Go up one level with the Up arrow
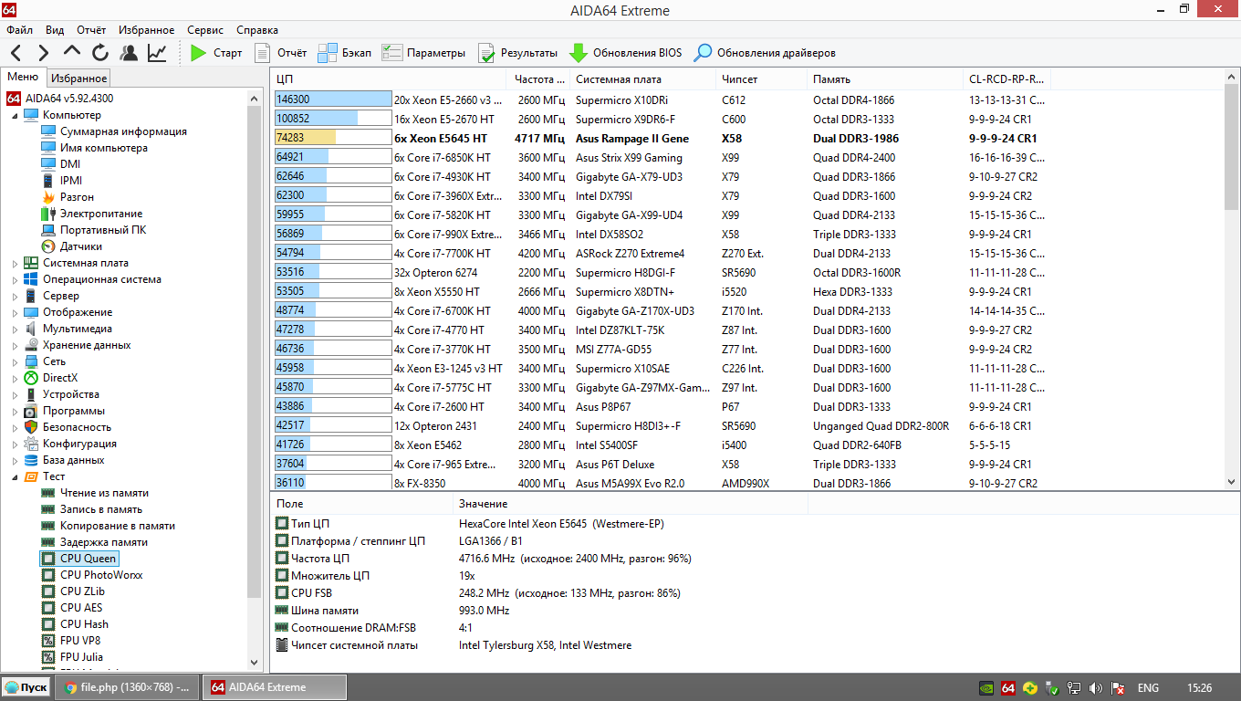Image resolution: width=1241 pixels, height=701 pixels. pyautogui.click(x=72, y=53)
